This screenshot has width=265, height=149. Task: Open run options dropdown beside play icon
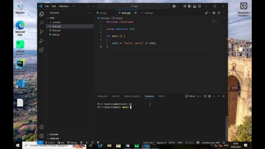210,13
